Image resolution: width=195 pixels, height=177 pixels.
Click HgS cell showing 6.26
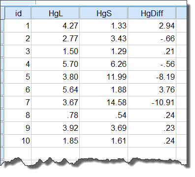click(x=104, y=64)
